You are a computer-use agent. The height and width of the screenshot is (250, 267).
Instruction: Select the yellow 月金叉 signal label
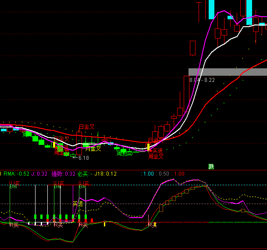(x=93, y=148)
